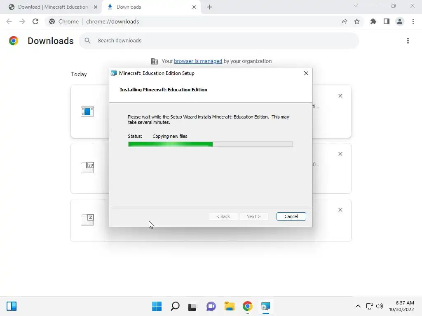Screen dimensions: 422x316
Task: Open the clock showing 6:37 AM
Action: click(x=401, y=306)
